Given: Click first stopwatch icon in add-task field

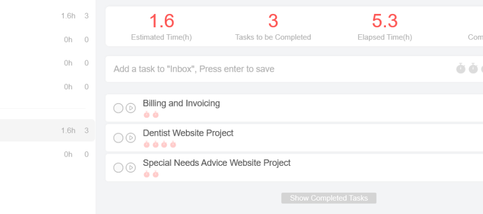Looking at the screenshot, I should [x=460, y=68].
